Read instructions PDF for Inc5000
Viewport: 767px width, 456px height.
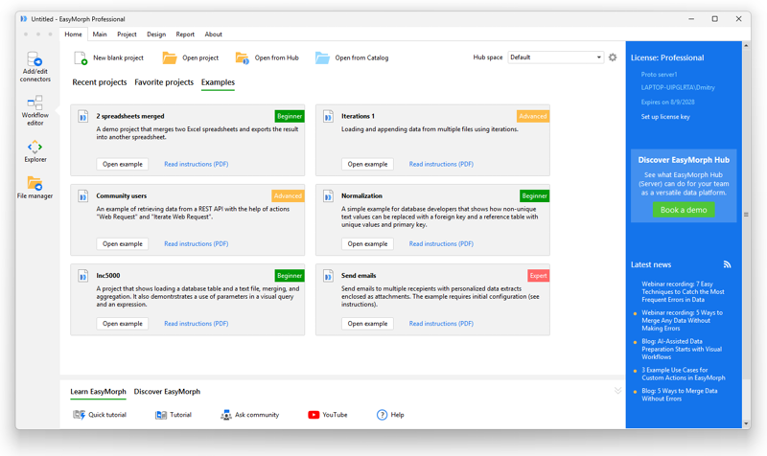(197, 324)
